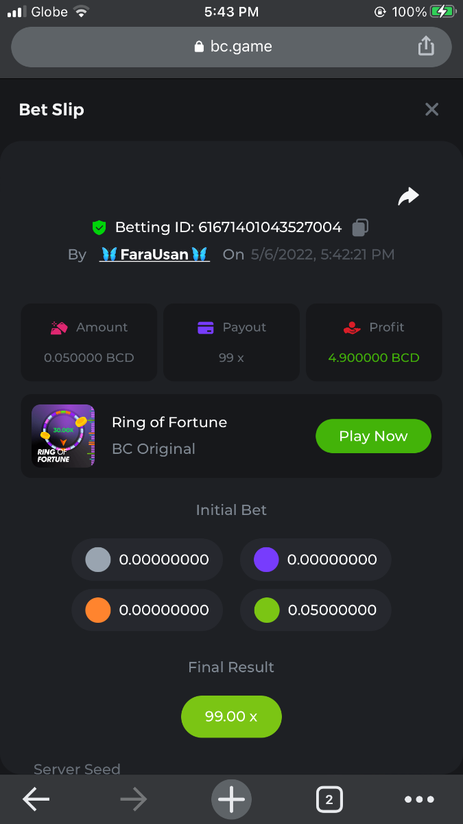The width and height of the screenshot is (463, 824).
Task: Tap the Profit card
Action: point(374,342)
